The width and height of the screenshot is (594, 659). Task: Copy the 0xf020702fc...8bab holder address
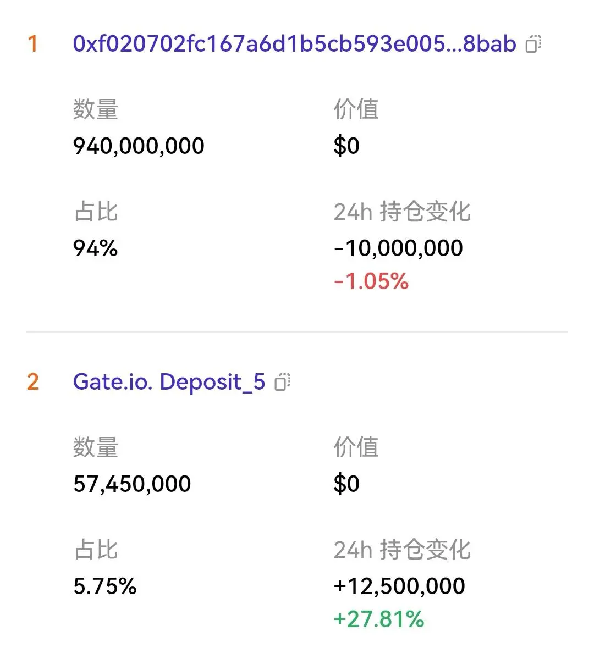[x=533, y=44]
